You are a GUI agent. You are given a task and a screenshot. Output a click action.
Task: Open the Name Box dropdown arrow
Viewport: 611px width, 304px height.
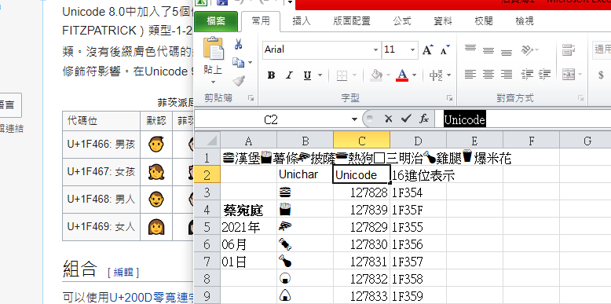point(354,119)
